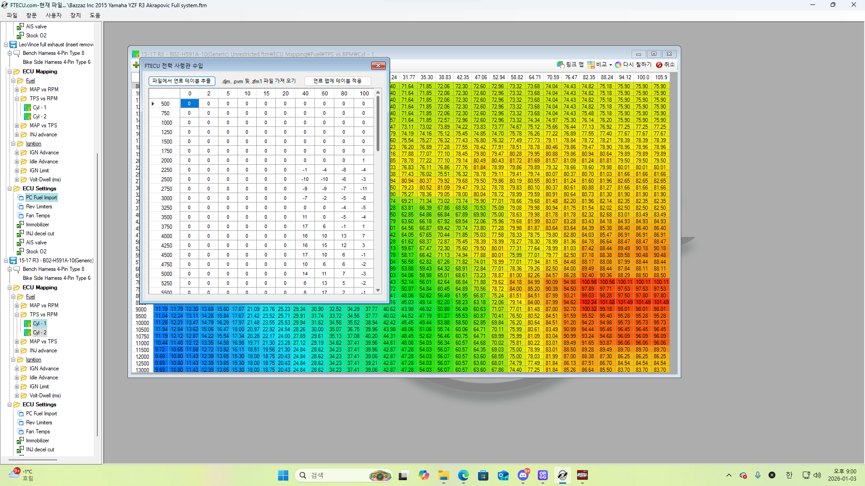This screenshot has height=486, width=865.
Task: Click the 비교 compare table icon
Action: click(x=591, y=65)
